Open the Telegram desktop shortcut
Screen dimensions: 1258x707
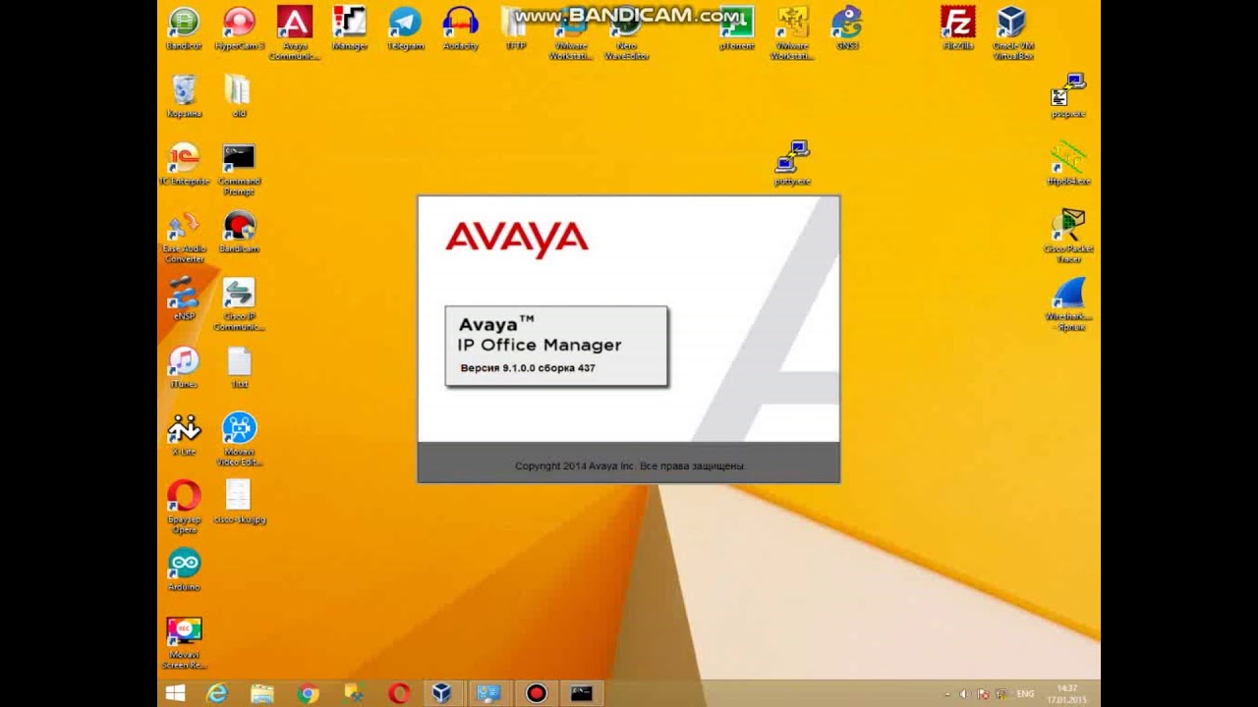405,28
